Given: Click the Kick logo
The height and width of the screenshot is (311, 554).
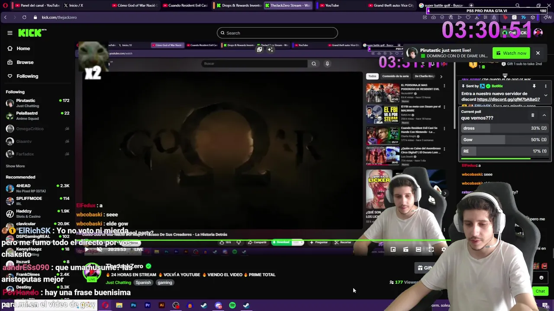Looking at the screenshot, I should (32, 33).
